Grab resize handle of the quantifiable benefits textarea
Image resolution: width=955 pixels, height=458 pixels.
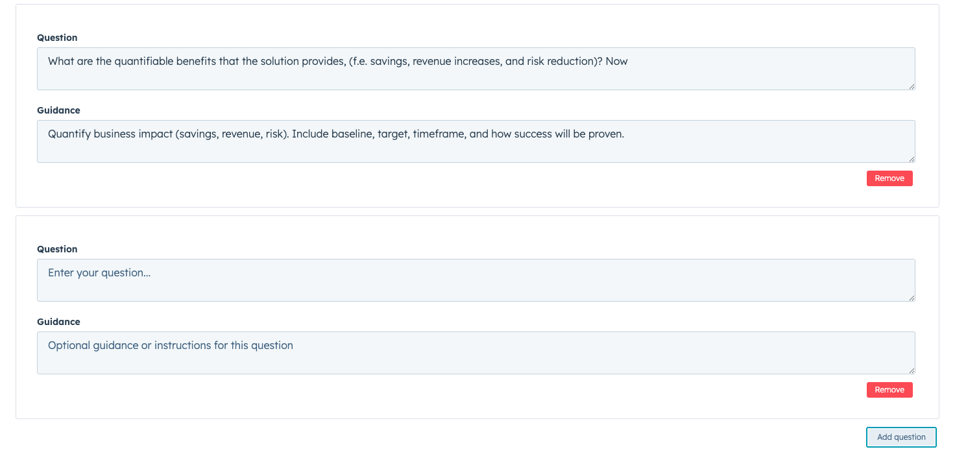coord(911,86)
